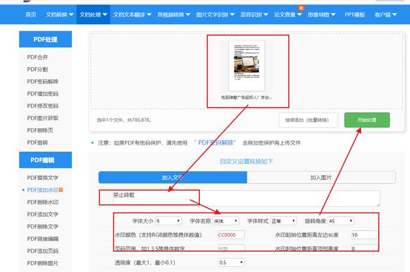The image size is (410, 272).
Task: Go to PDF删除页 in the sidebar
Action: point(40,130)
